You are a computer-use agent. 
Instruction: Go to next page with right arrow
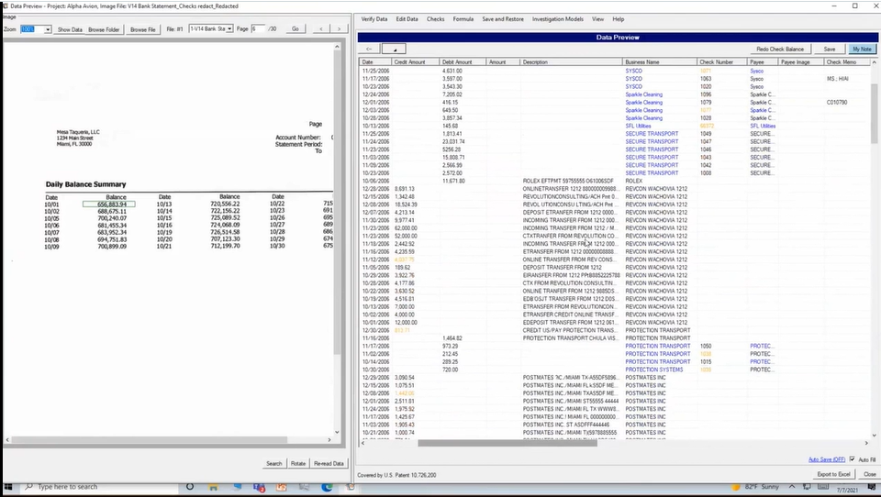(x=339, y=28)
